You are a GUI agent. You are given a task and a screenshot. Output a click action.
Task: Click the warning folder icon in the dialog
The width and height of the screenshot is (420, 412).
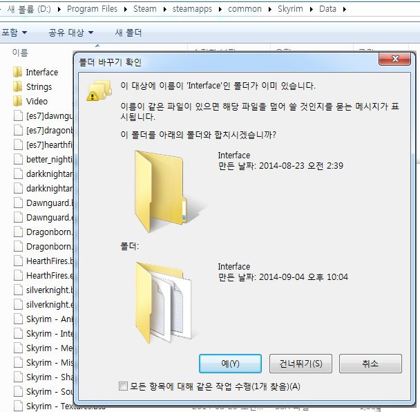[99, 91]
